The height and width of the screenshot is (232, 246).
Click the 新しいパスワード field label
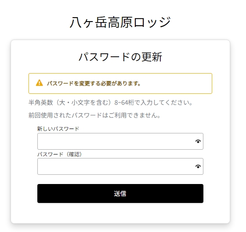pyautogui.click(x=58, y=129)
